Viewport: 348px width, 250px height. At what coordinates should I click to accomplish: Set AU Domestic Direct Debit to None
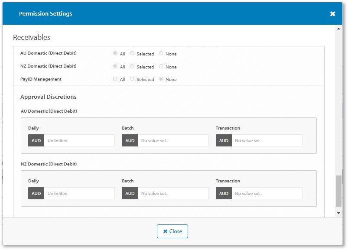pos(161,54)
